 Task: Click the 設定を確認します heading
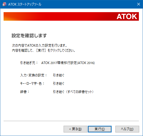pyautogui.click(x=29, y=36)
